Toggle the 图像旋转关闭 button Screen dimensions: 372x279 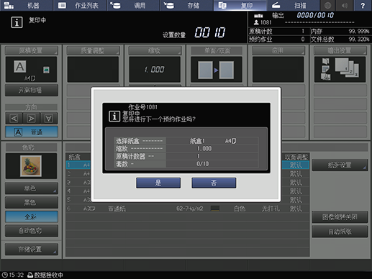340,217
